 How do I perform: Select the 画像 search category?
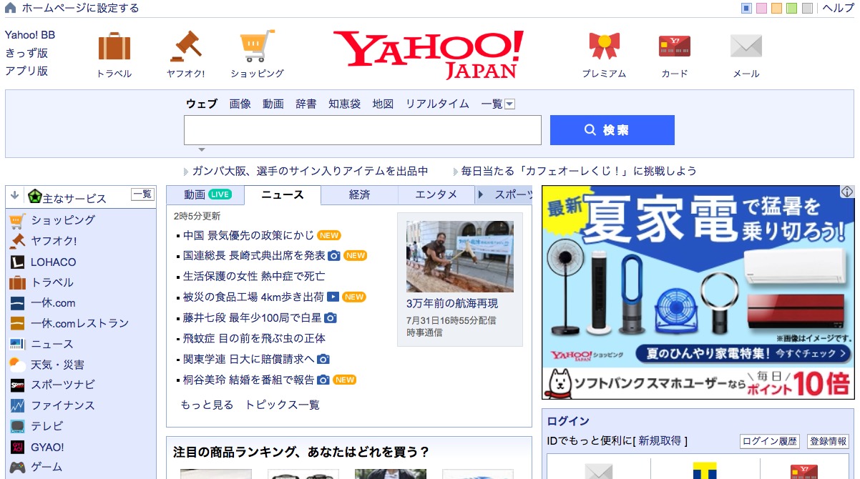tap(240, 104)
